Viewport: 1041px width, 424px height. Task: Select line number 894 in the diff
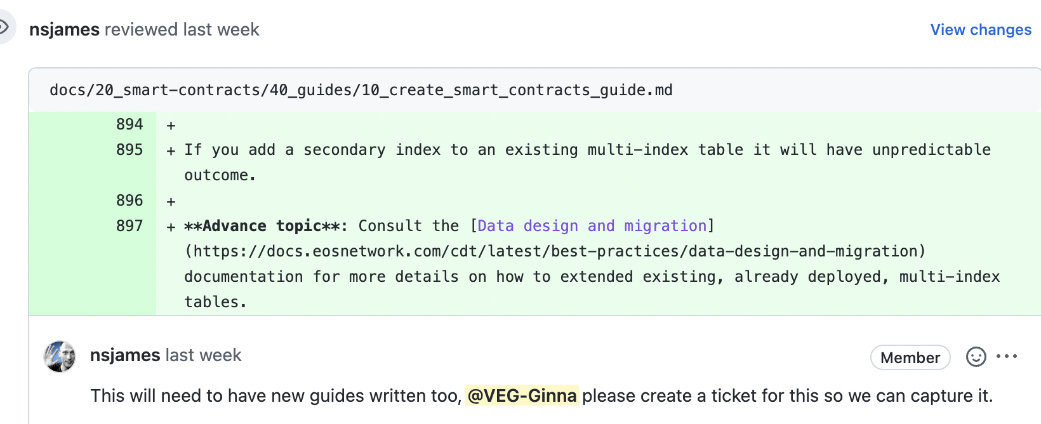pos(129,124)
